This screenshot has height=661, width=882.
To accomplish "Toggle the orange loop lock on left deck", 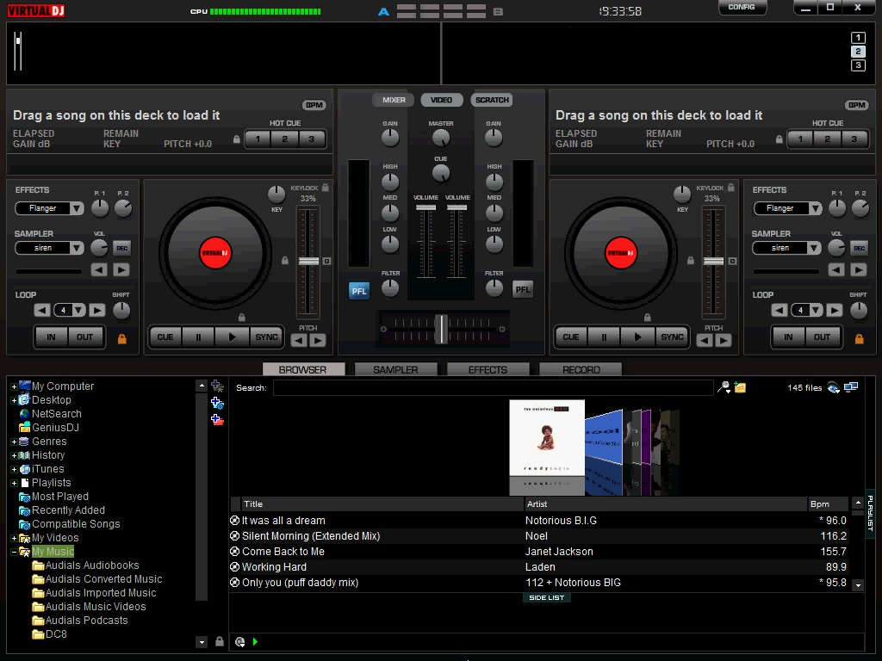I will coord(121,338).
